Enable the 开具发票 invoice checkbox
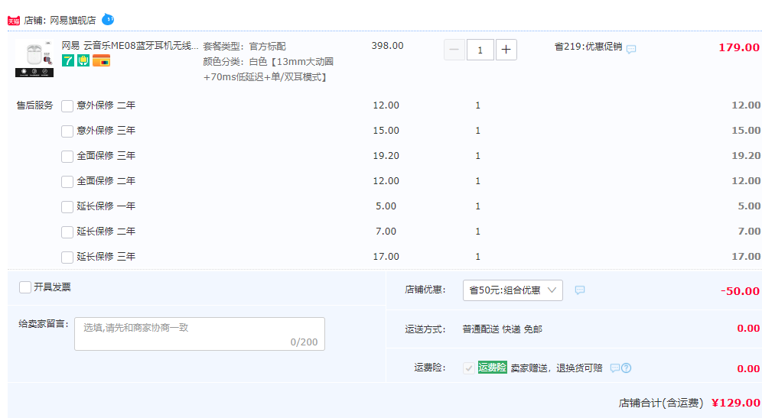Screen dimensions: 762x418 click(x=25, y=287)
